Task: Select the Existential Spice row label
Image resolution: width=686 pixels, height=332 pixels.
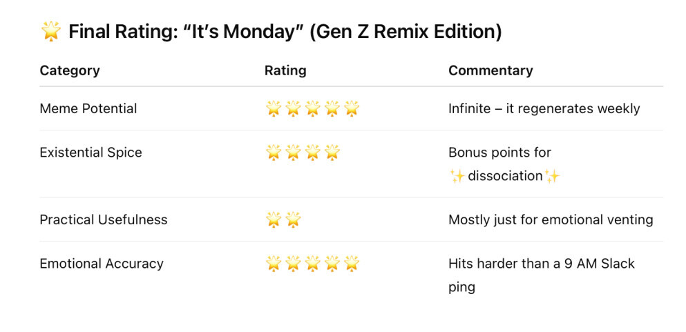Action: point(90,153)
